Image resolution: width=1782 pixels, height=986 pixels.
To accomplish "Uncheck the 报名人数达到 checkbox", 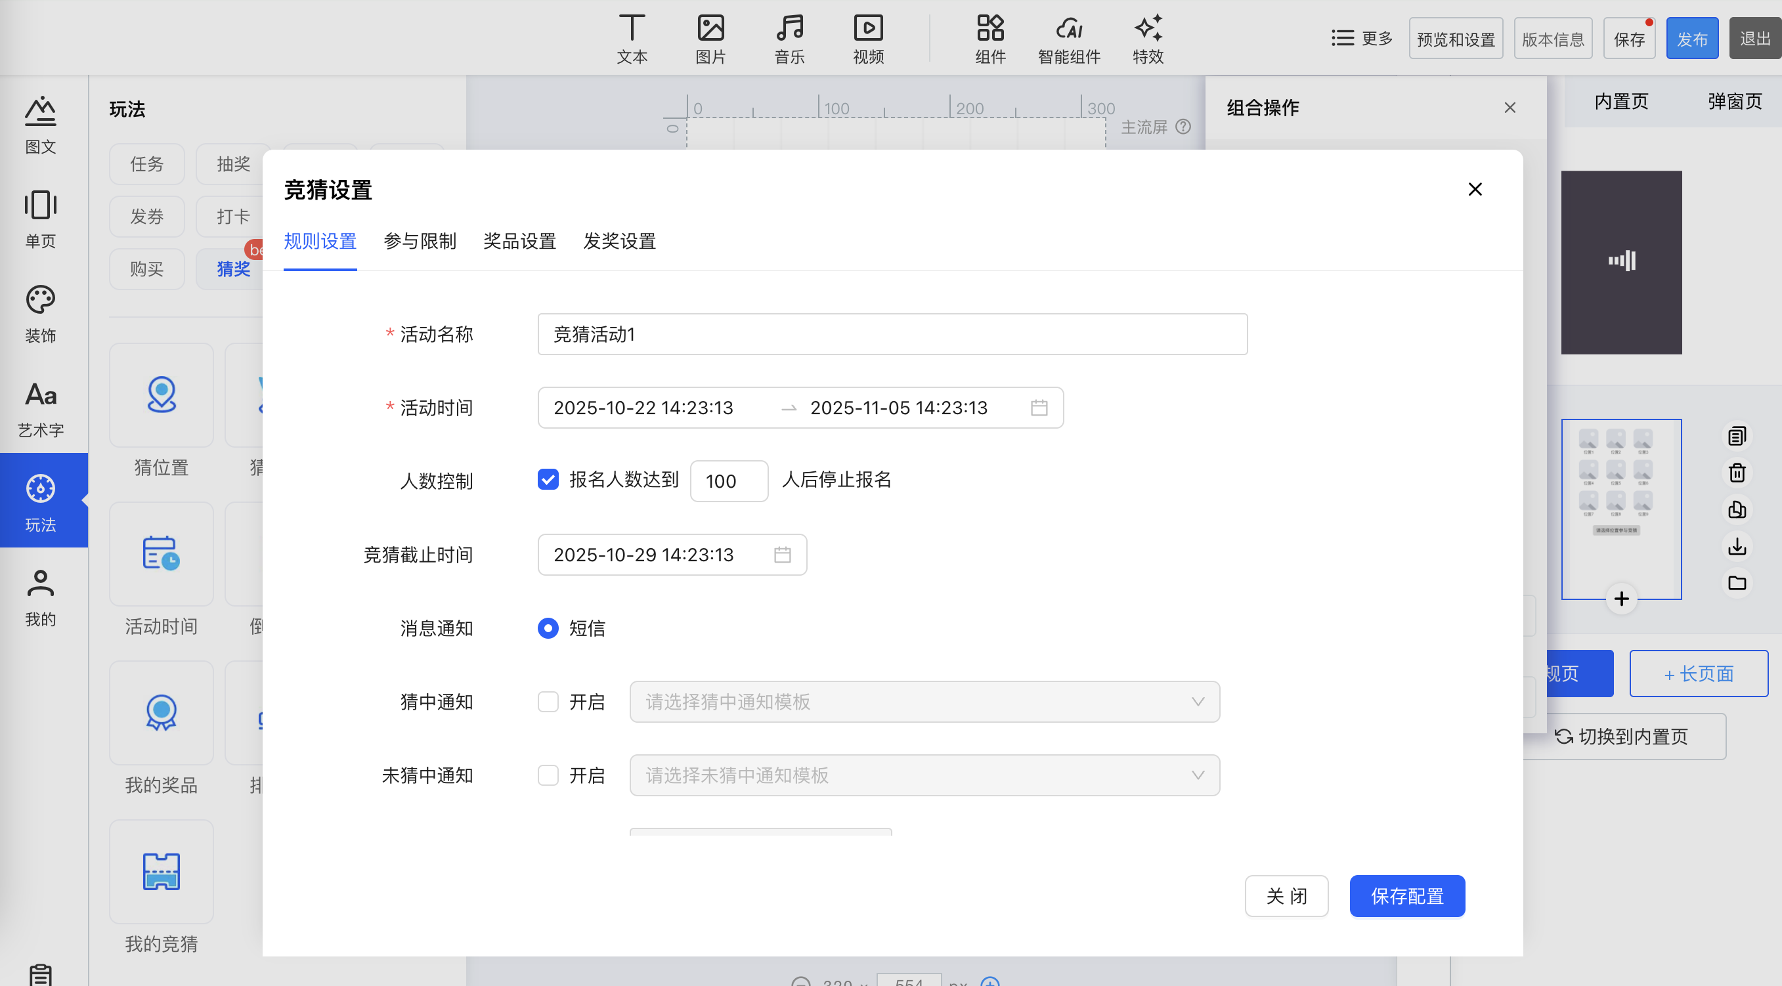I will click(x=548, y=480).
